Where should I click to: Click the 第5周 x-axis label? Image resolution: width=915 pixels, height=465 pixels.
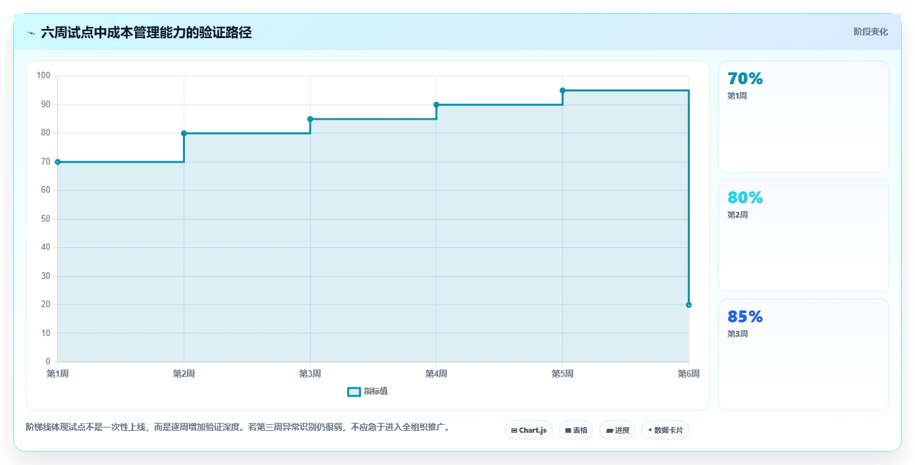(x=562, y=374)
